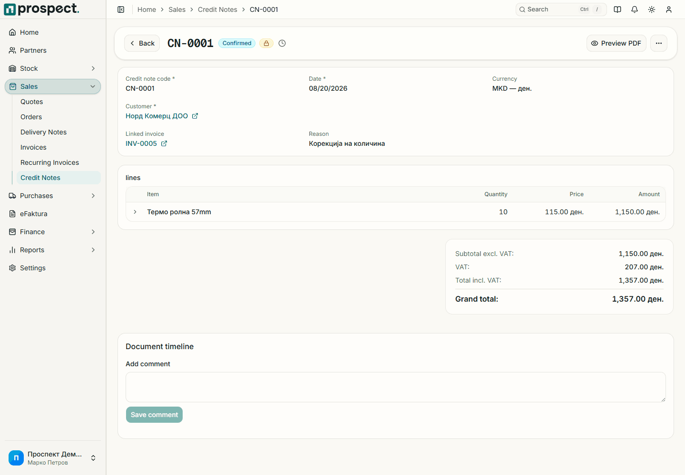Click the Settings gear icon
This screenshot has height=475, width=685.
(x=12, y=268)
